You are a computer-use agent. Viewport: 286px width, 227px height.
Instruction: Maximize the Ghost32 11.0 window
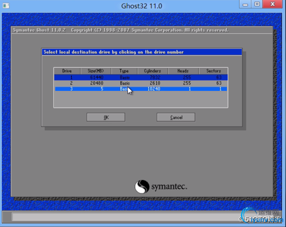click(257, 4)
